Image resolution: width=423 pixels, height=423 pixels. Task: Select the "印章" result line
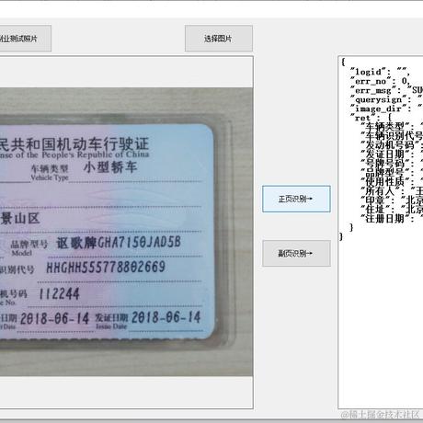[392, 200]
